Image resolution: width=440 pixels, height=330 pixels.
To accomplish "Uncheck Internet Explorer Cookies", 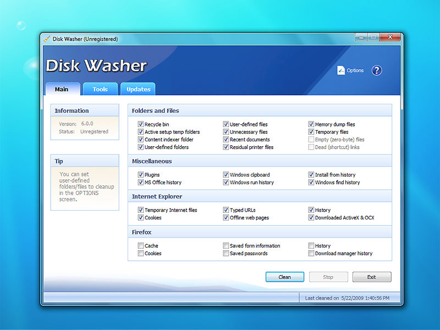I will 141,217.
